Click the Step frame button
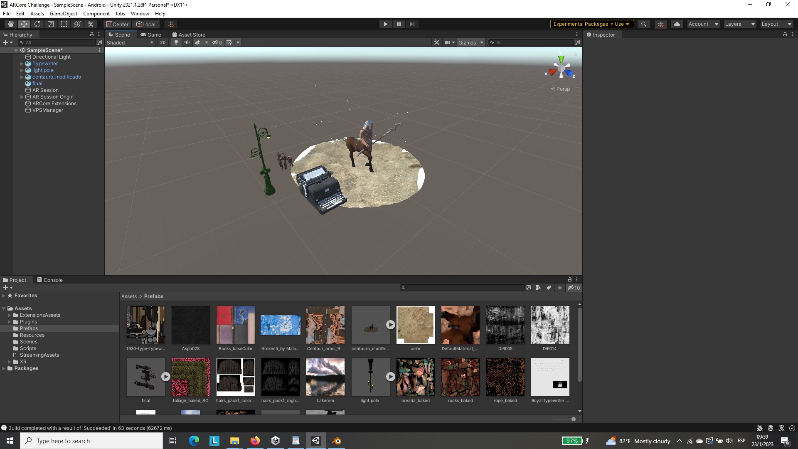798x449 pixels. tap(412, 24)
